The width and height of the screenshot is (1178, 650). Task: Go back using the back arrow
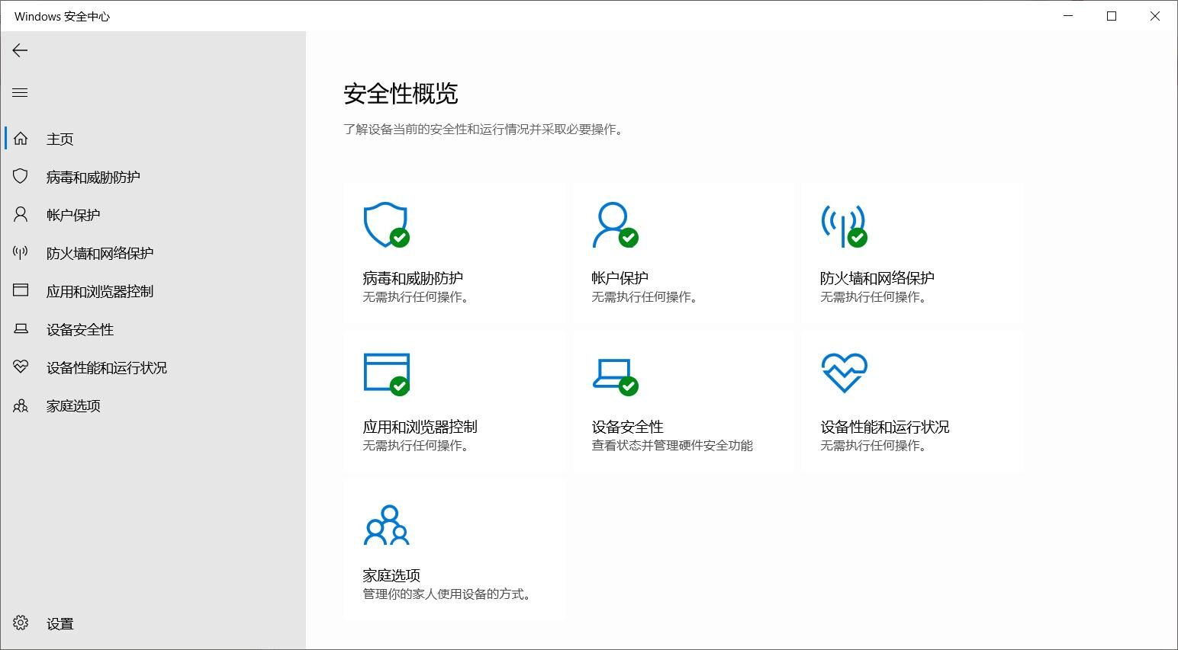coord(21,50)
